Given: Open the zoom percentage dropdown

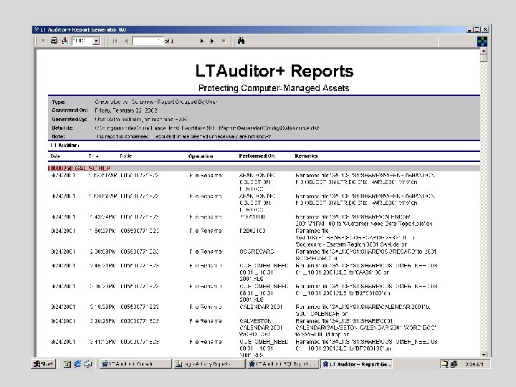Looking at the screenshot, I should (x=96, y=41).
